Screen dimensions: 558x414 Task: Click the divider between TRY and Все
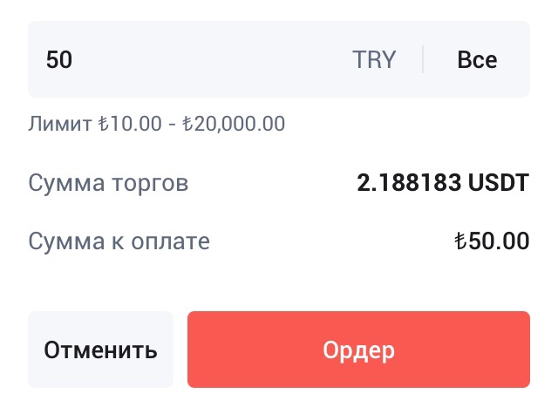(x=423, y=59)
